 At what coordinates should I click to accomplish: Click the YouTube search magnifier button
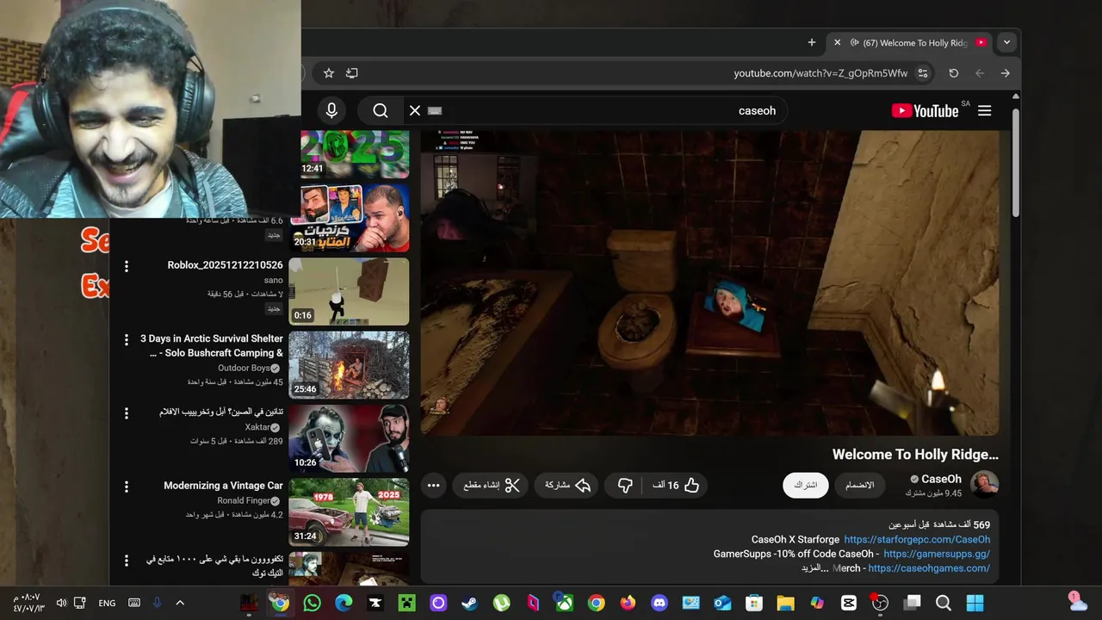[x=381, y=110]
